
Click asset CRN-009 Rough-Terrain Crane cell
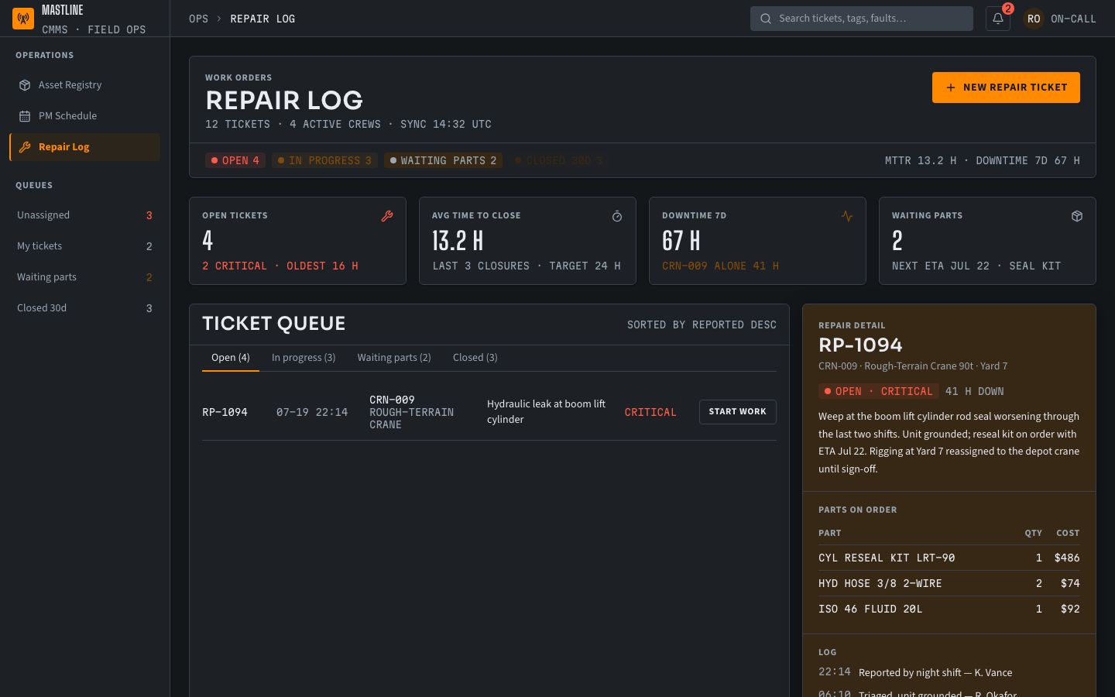pyautogui.click(x=412, y=412)
